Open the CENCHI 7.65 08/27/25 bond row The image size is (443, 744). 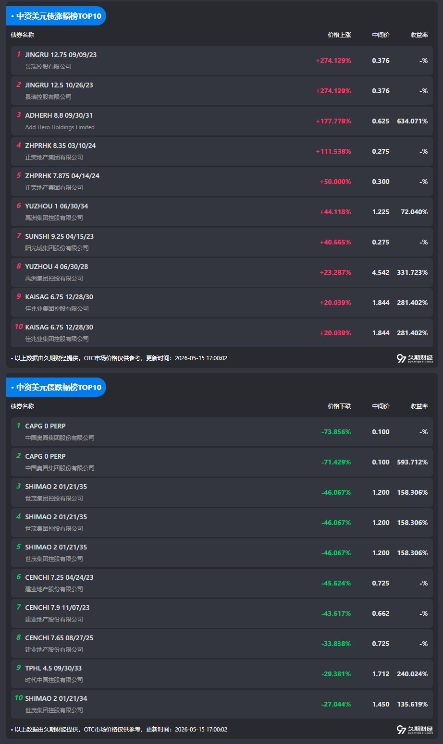pyautogui.click(x=222, y=644)
